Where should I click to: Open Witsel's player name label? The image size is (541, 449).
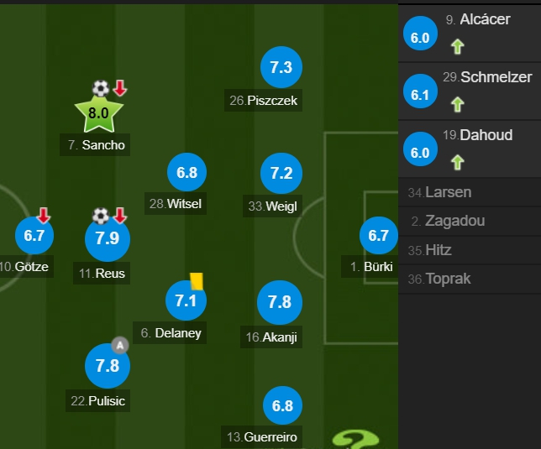(175, 204)
